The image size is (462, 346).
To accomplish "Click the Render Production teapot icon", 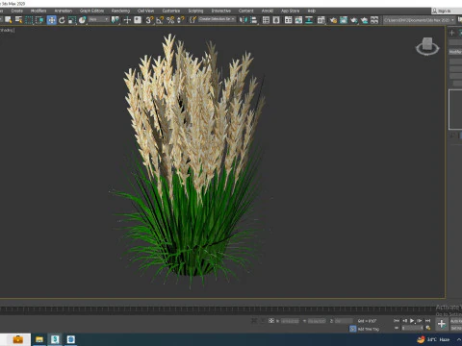I will pyautogui.click(x=354, y=20).
